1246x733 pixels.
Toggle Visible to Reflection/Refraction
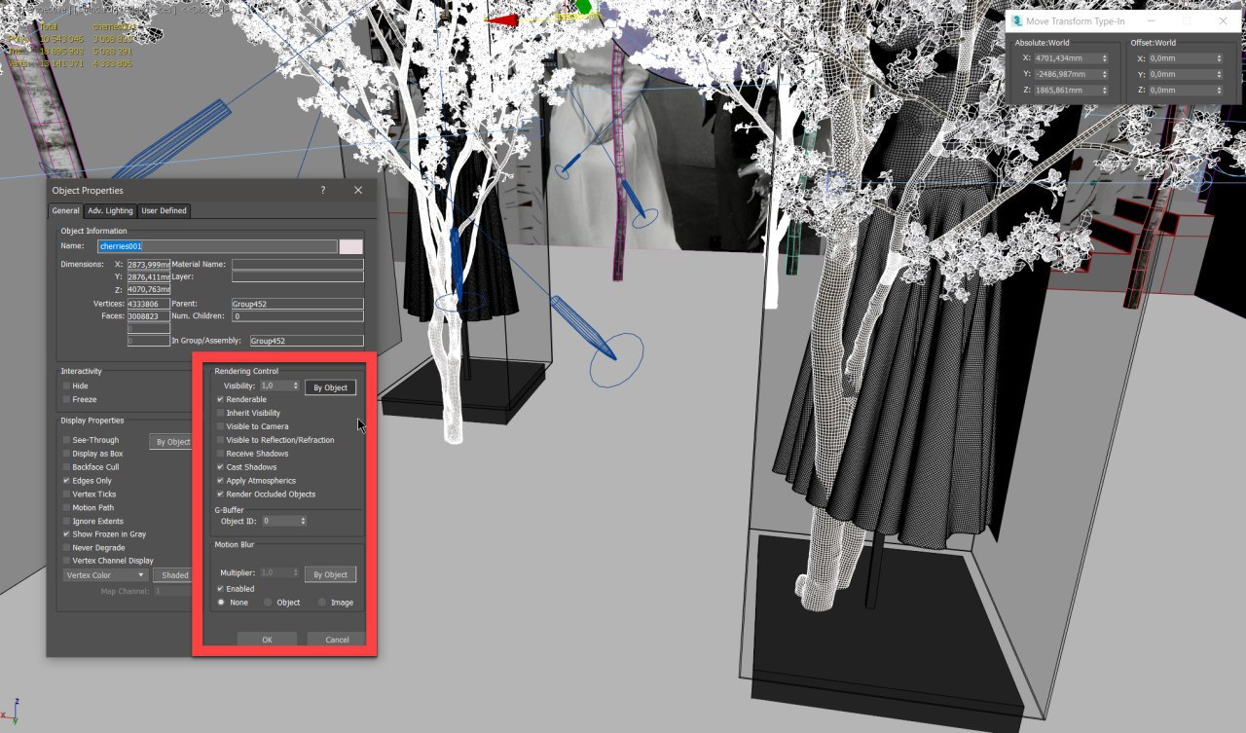(221, 440)
